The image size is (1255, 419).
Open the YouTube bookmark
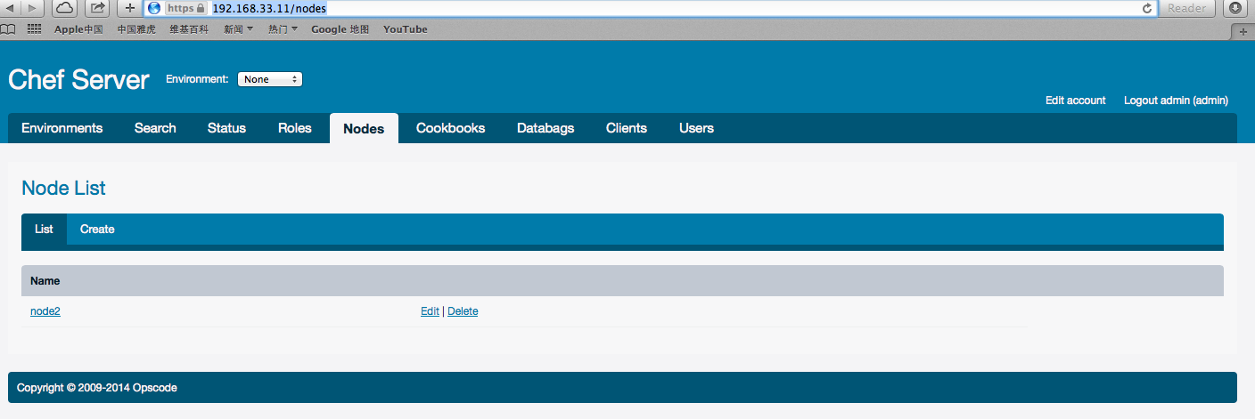(x=406, y=29)
